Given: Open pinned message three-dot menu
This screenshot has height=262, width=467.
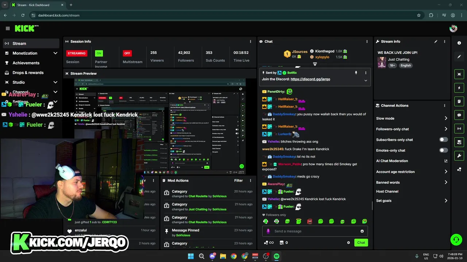Looking at the screenshot, I should click(366, 73).
